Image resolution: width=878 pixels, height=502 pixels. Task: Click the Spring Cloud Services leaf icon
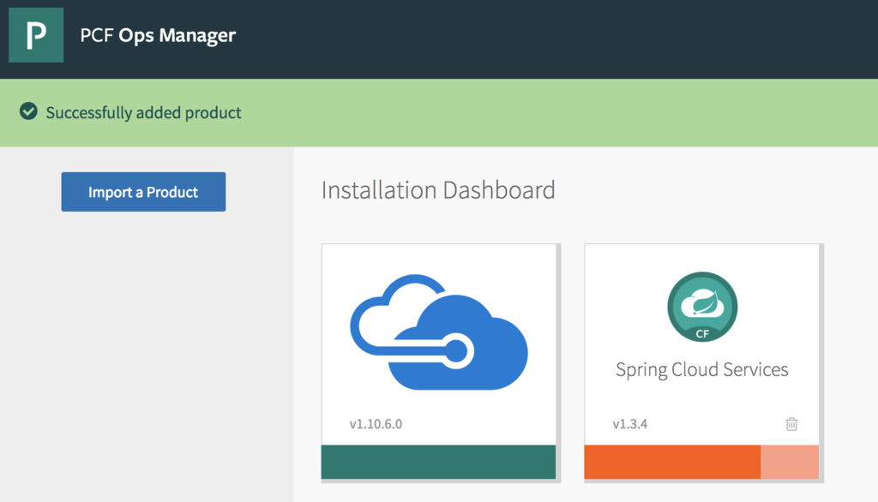(702, 303)
